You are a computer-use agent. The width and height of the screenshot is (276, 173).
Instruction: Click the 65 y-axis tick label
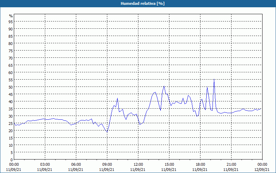11,65
